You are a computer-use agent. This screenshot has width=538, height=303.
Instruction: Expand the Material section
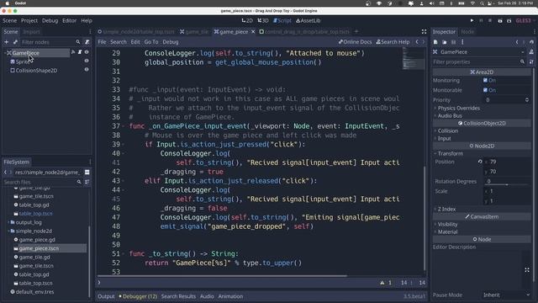447,232
